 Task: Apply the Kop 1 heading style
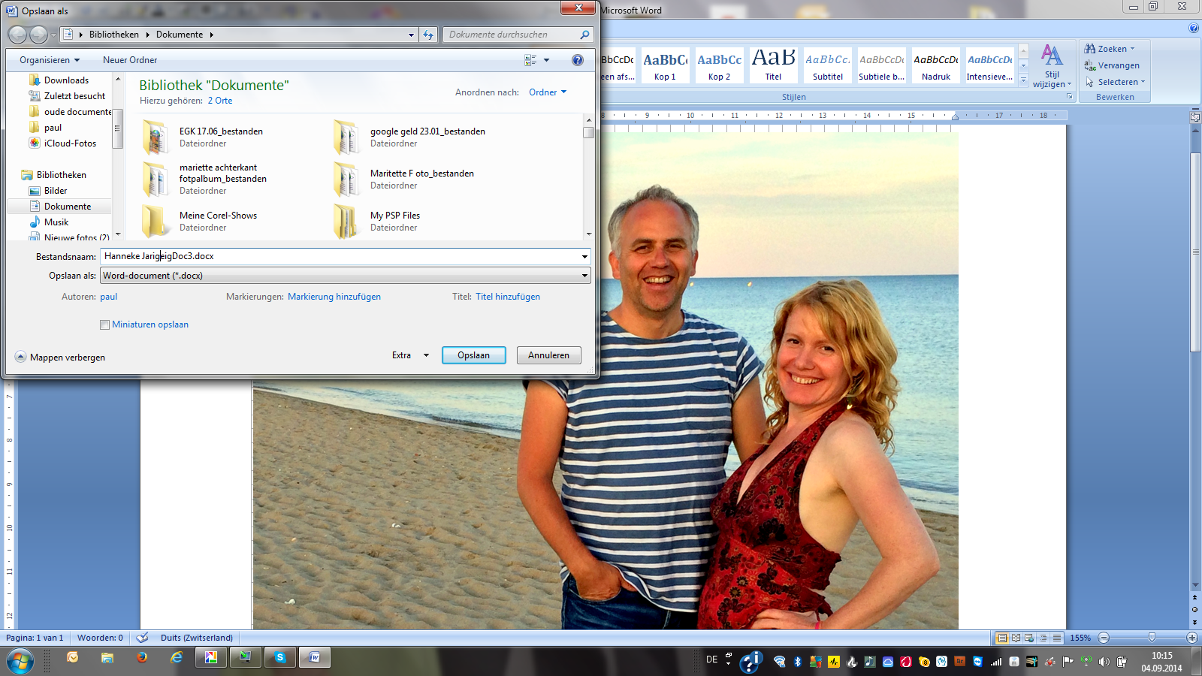pyautogui.click(x=665, y=65)
